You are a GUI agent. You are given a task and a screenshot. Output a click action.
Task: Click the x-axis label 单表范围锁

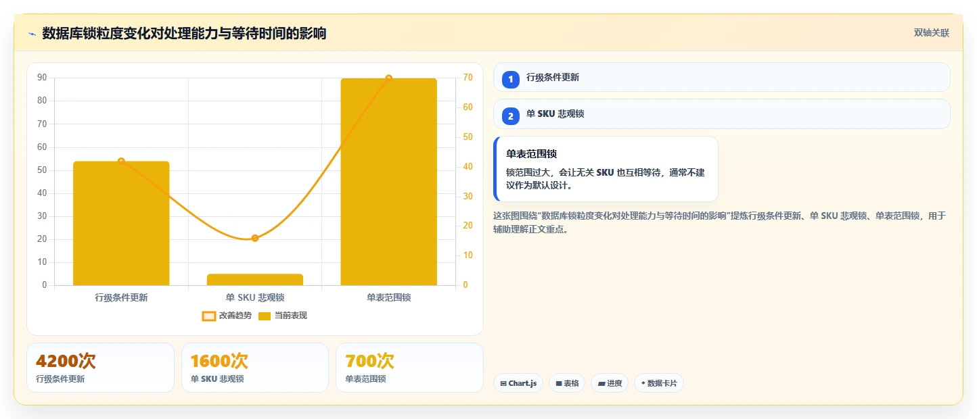[388, 297]
